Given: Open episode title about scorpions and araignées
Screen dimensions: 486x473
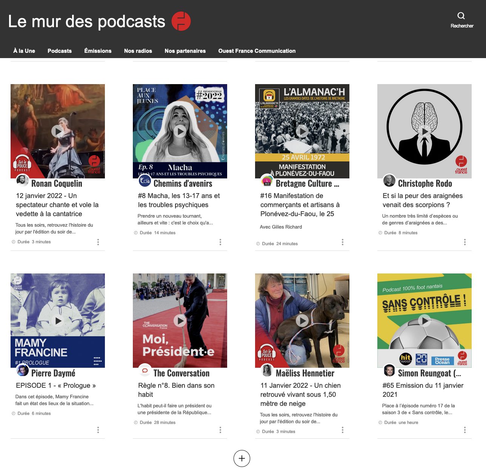Looking at the screenshot, I should pyautogui.click(x=422, y=200).
